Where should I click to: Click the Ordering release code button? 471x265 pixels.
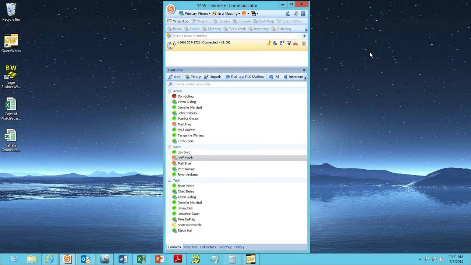[x=281, y=29]
